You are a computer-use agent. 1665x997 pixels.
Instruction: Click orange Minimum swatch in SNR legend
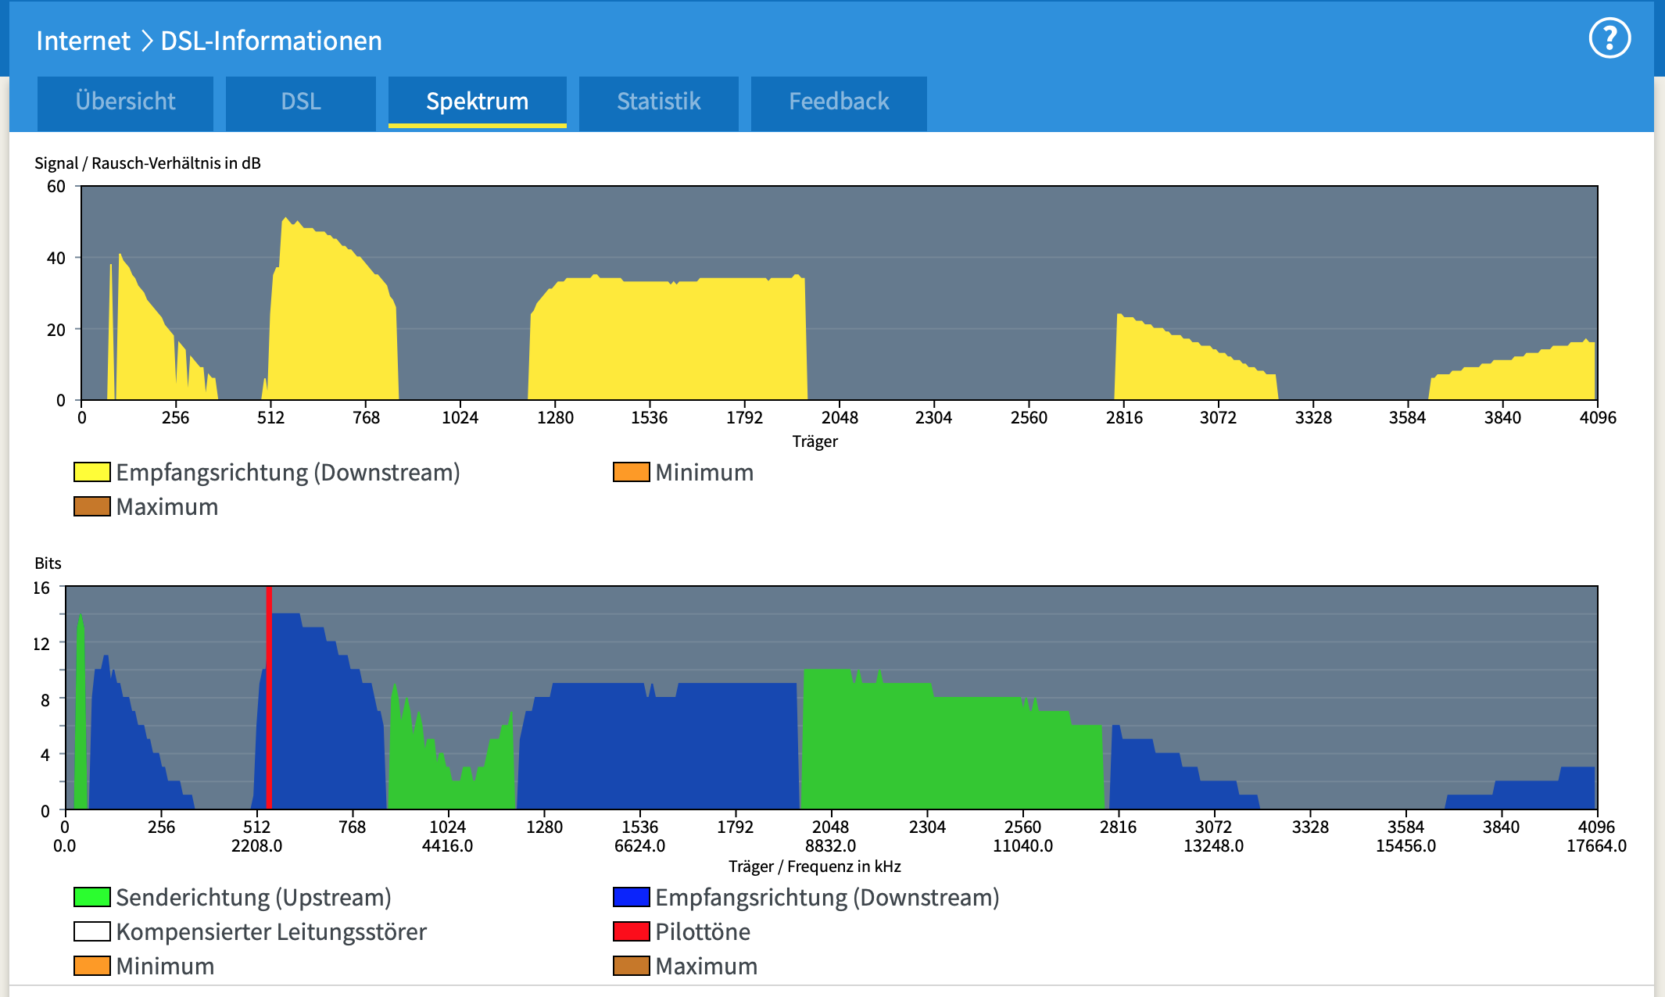[x=631, y=472]
